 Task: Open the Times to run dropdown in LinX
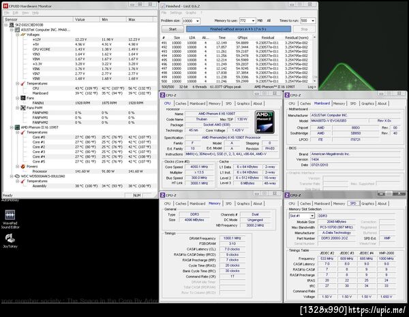313,20
